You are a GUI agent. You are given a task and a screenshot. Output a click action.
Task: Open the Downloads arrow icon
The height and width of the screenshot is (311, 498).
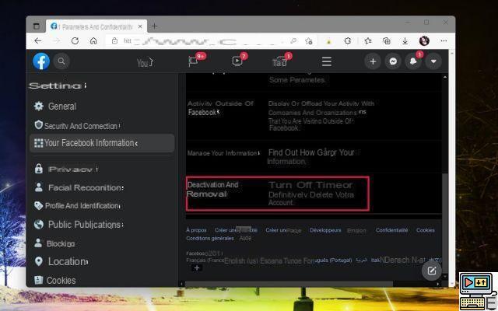(405, 41)
